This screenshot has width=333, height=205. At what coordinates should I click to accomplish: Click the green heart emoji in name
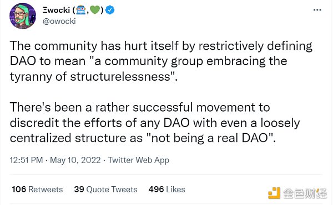(95, 10)
